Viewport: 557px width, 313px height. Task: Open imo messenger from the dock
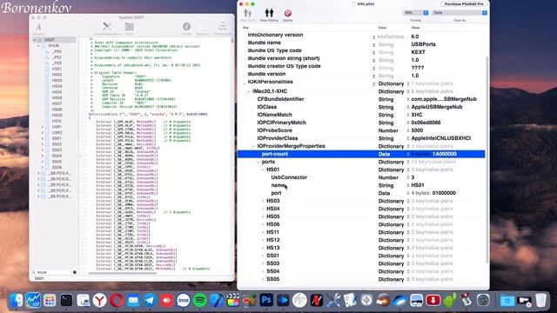pyautogui.click(x=184, y=300)
